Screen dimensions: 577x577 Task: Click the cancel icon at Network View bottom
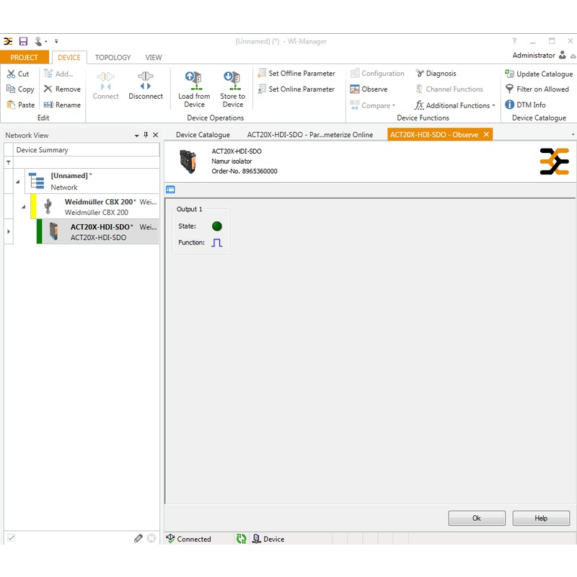[x=151, y=538]
